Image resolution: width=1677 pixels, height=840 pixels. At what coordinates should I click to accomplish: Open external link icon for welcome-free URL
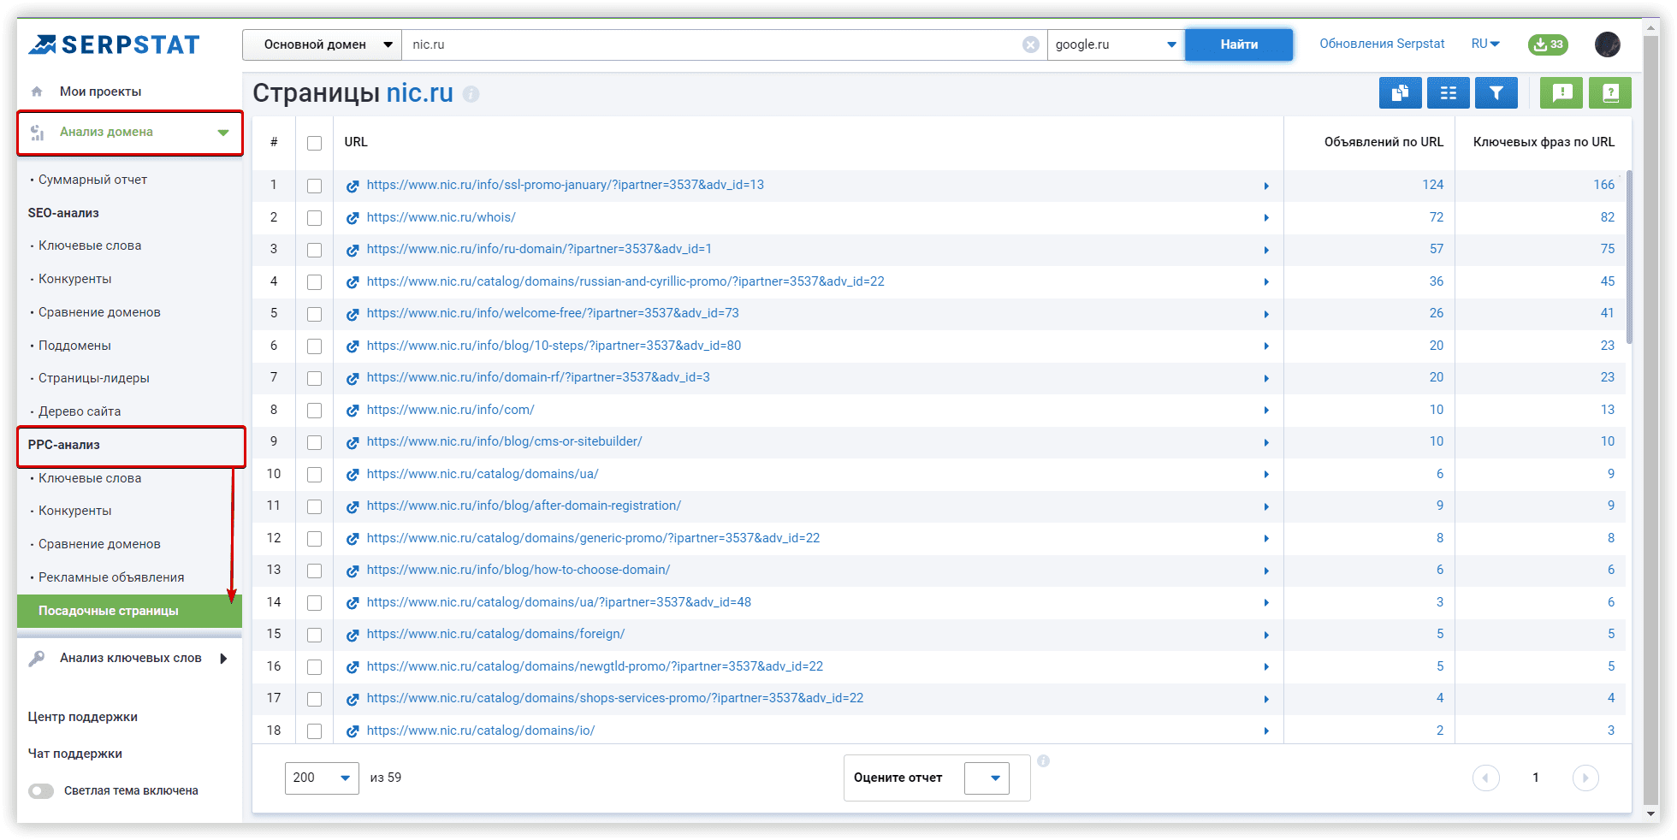tap(353, 314)
